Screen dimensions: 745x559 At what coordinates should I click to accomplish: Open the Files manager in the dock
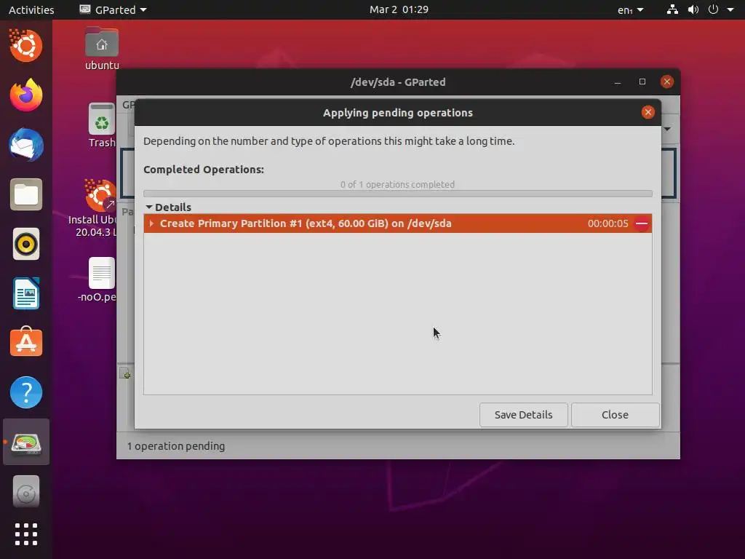(x=26, y=194)
